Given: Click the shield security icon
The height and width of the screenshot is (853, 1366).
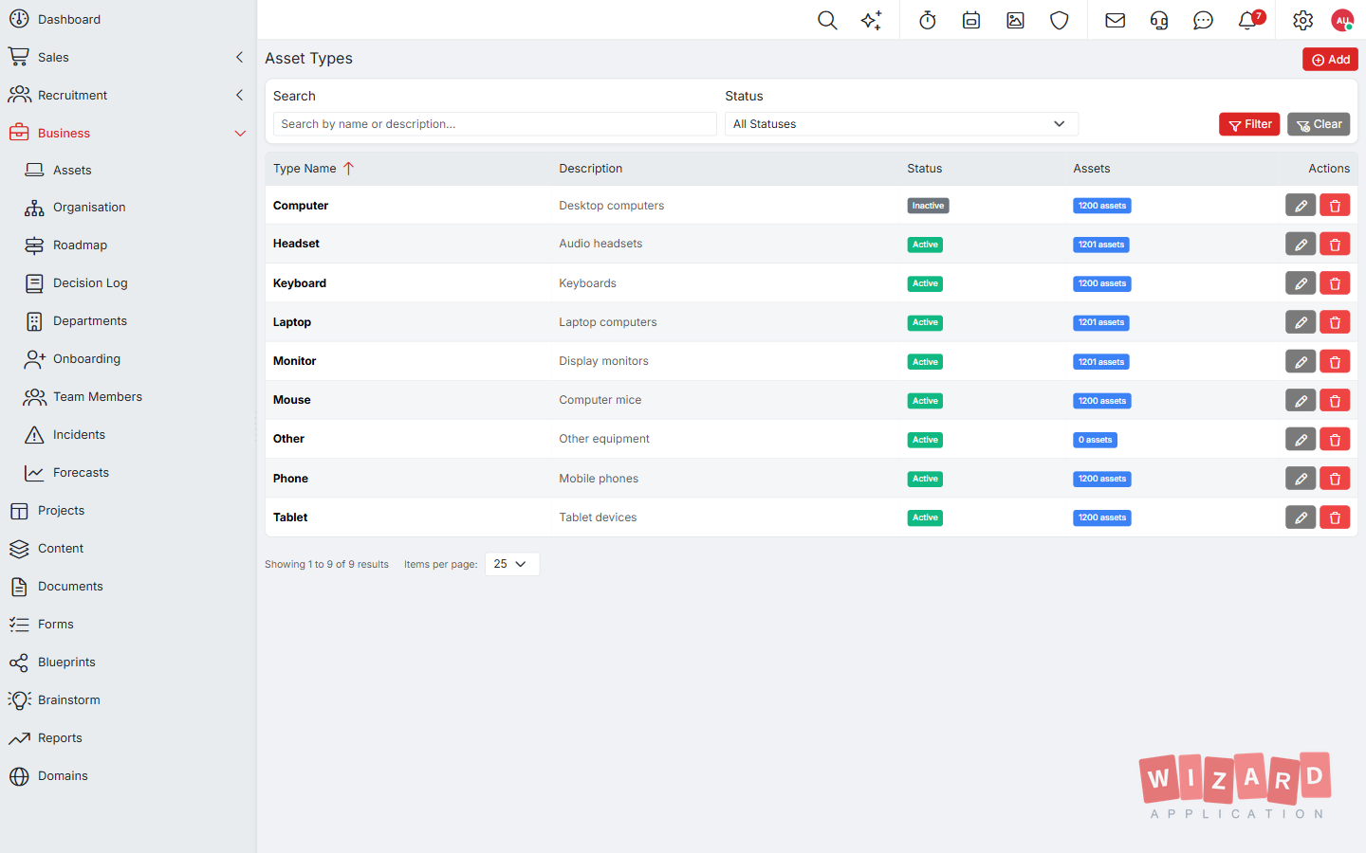Looking at the screenshot, I should click(x=1060, y=20).
